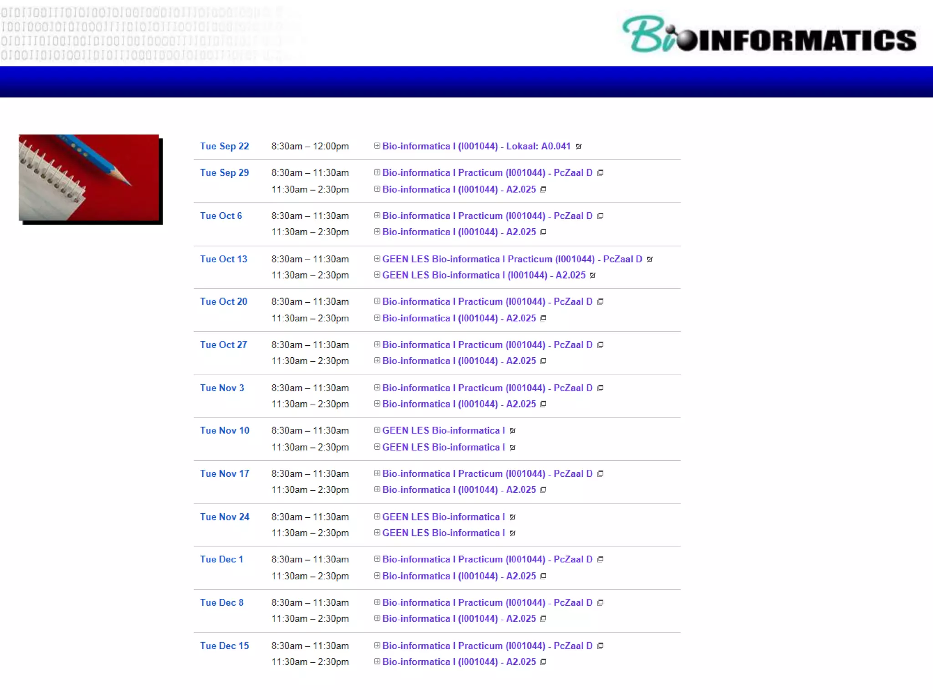The image size is (933, 700).
Task: Open Nov 3 Bio-informatica I A2.025 event link
Action: click(x=459, y=404)
